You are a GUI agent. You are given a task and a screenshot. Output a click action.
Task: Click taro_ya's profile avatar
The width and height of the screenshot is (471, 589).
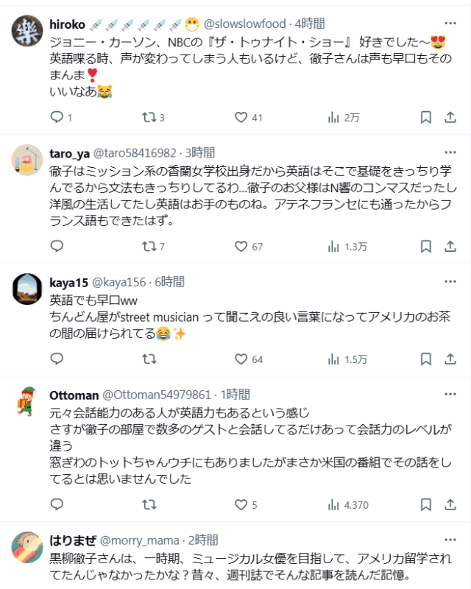tap(27, 159)
